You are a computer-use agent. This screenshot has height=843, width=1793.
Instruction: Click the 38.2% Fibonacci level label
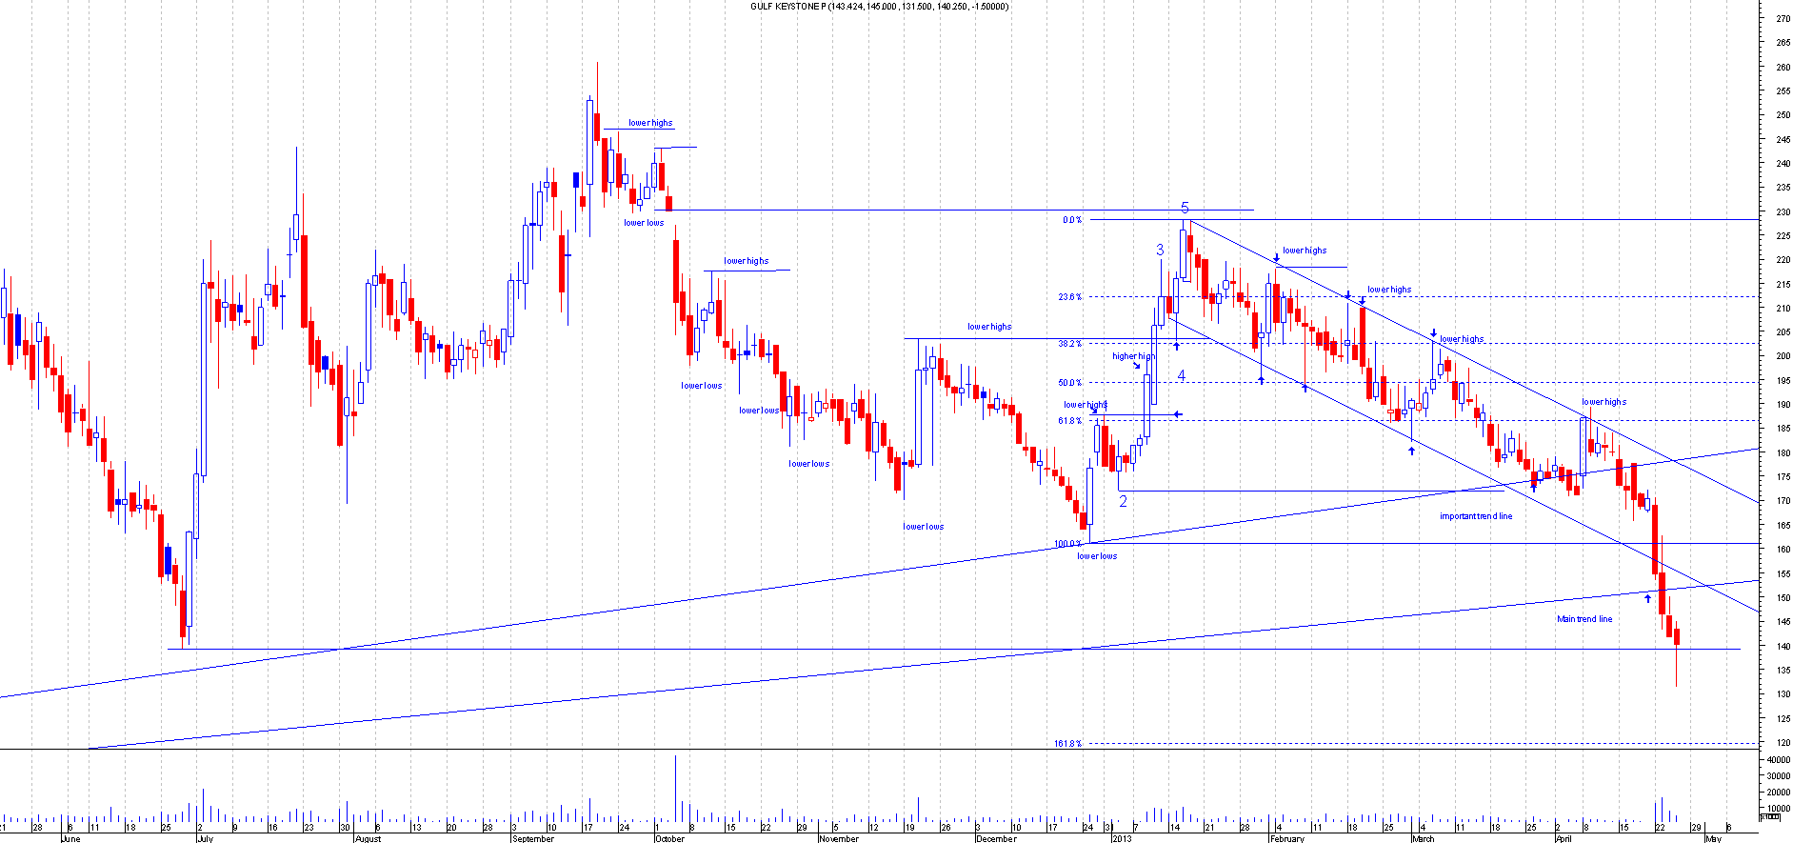(x=1069, y=344)
